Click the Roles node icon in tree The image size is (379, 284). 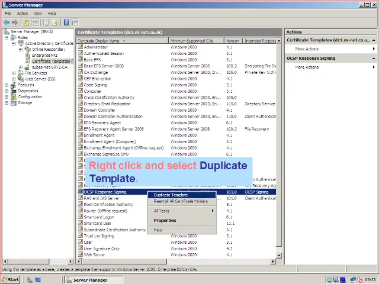point(14,37)
